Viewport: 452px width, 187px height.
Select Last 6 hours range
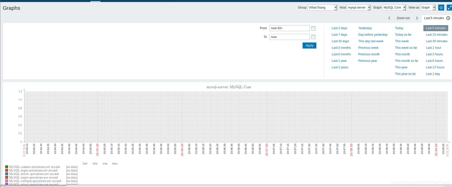pyautogui.click(x=434, y=61)
